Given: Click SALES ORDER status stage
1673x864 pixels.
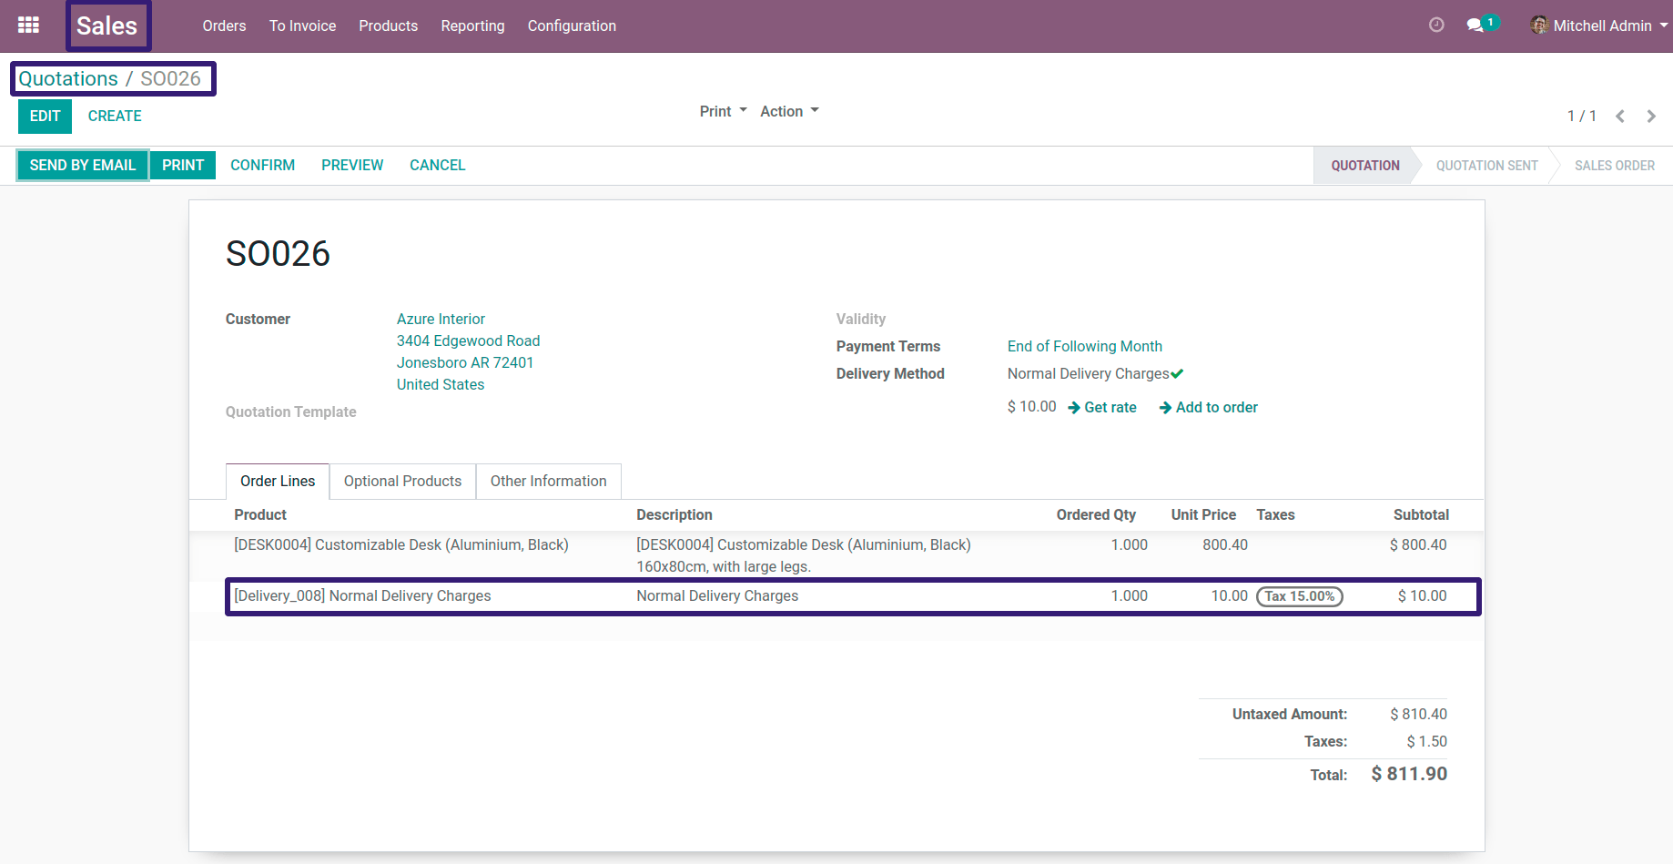Looking at the screenshot, I should pyautogui.click(x=1615, y=166).
